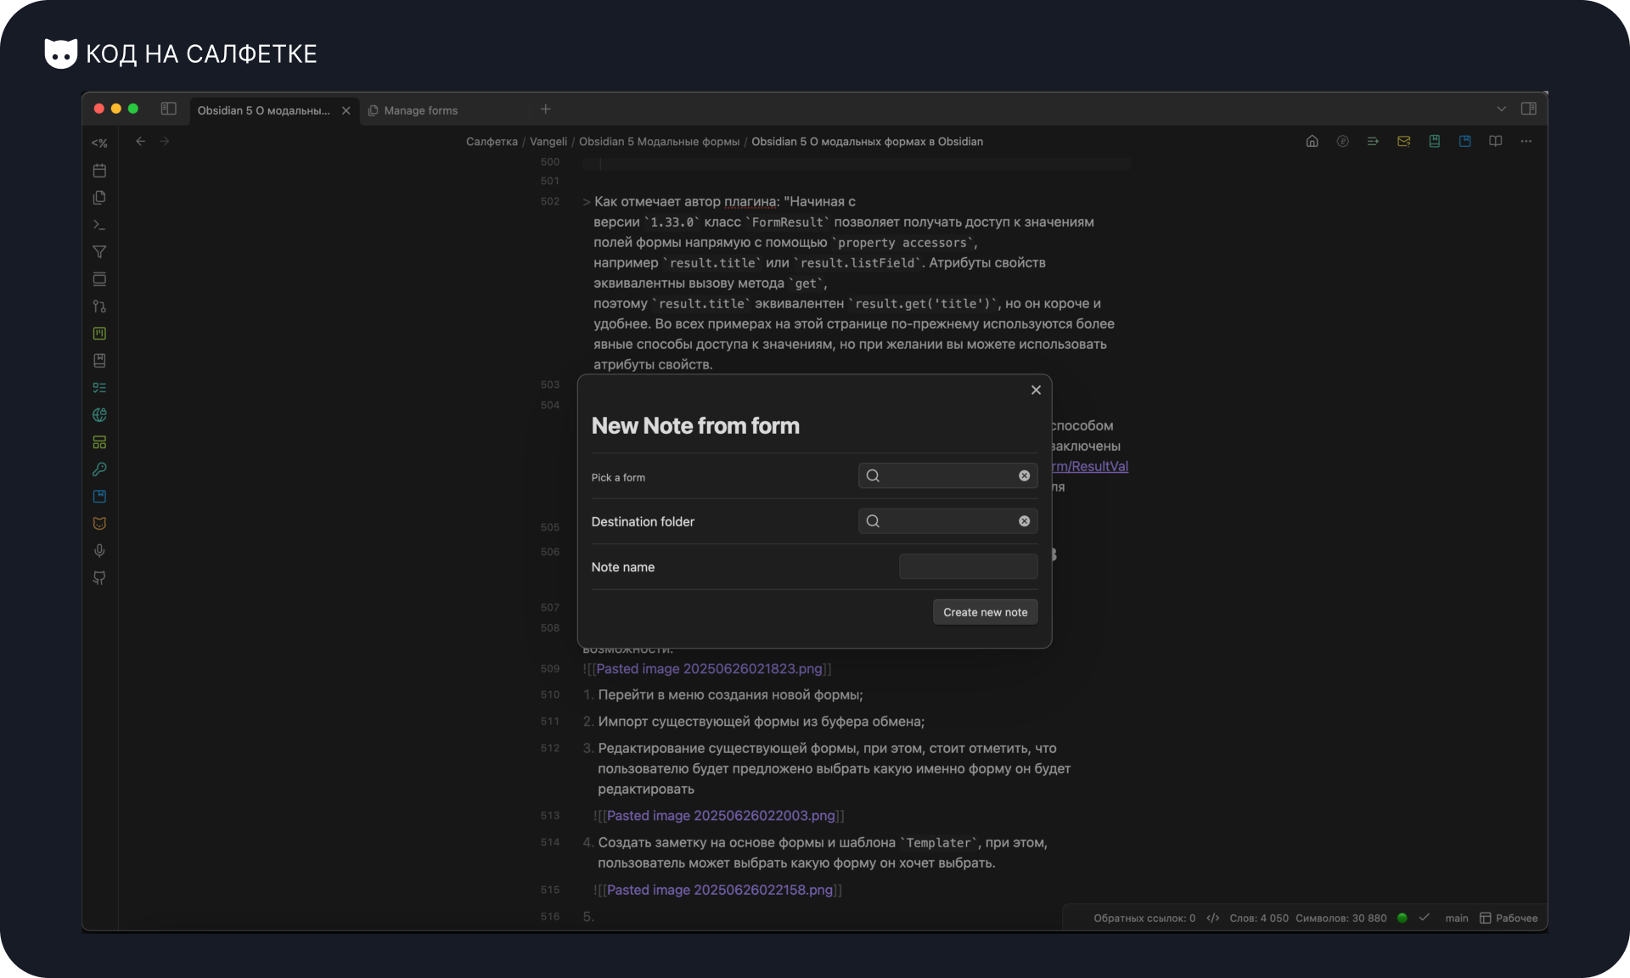Close the Obsidian 5 О модальны... tab
This screenshot has height=978, width=1630.
346,110
